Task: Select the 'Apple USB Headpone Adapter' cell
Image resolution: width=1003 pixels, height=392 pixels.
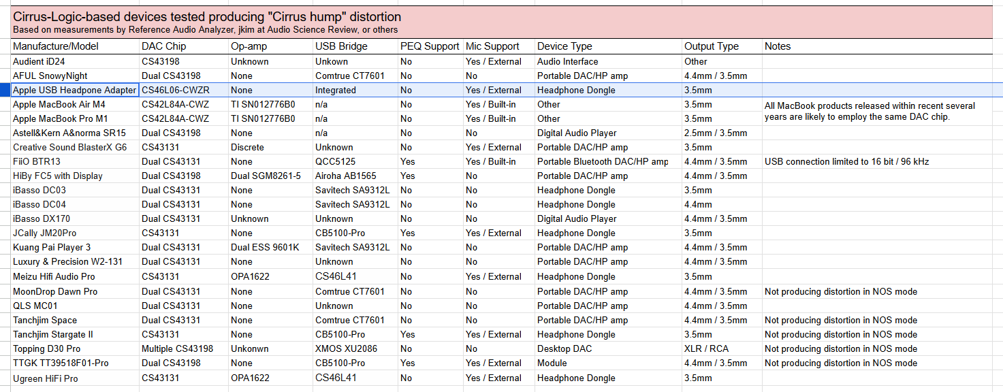Action: [75, 90]
